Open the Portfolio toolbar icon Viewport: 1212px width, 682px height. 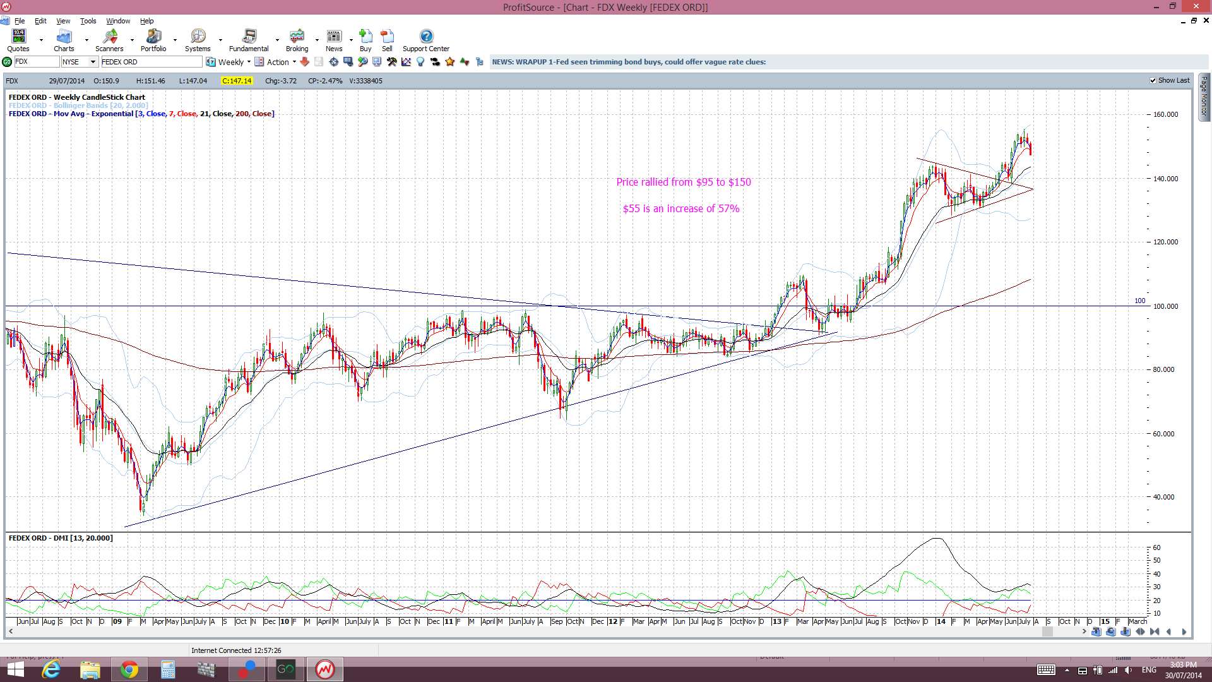pos(153,40)
